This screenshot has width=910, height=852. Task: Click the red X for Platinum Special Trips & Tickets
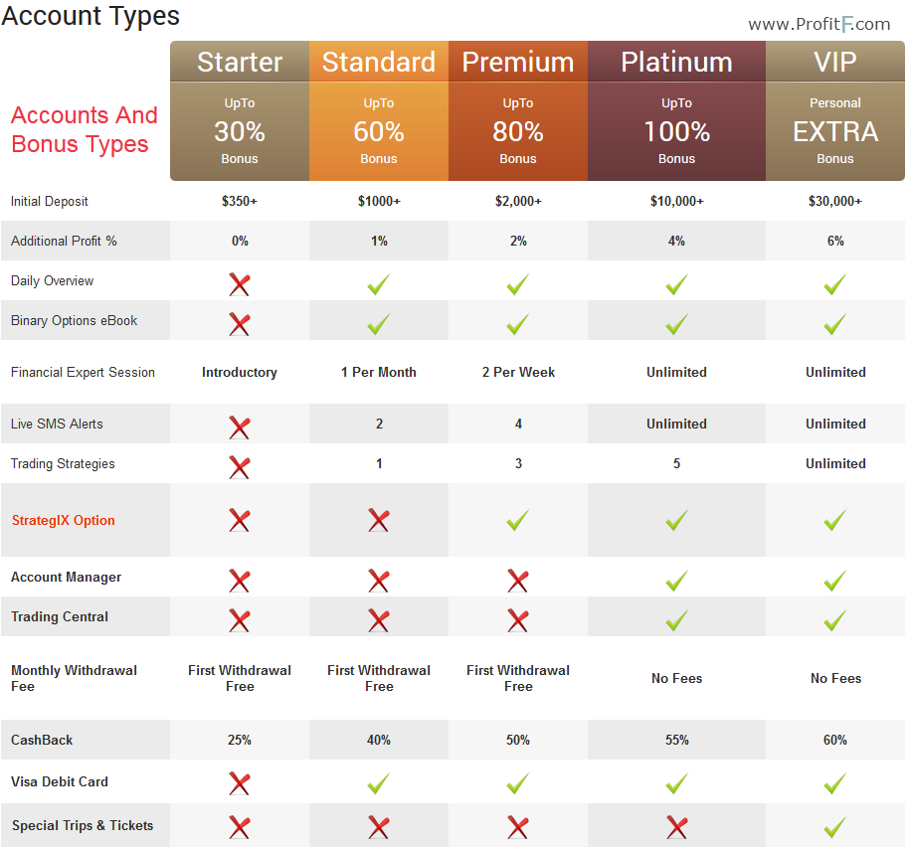click(x=676, y=827)
